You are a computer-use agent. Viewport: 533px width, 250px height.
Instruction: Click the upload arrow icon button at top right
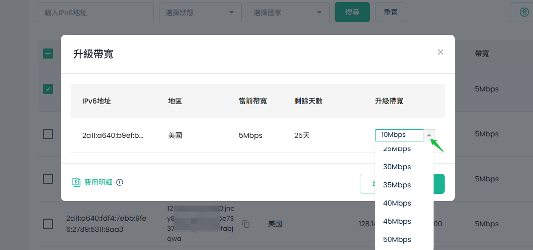click(x=523, y=13)
